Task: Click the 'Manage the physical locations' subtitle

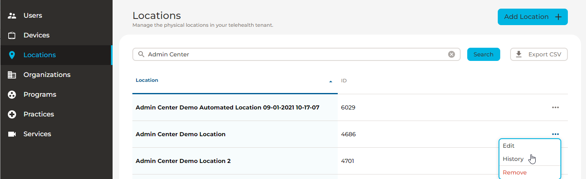Action: pyautogui.click(x=203, y=25)
